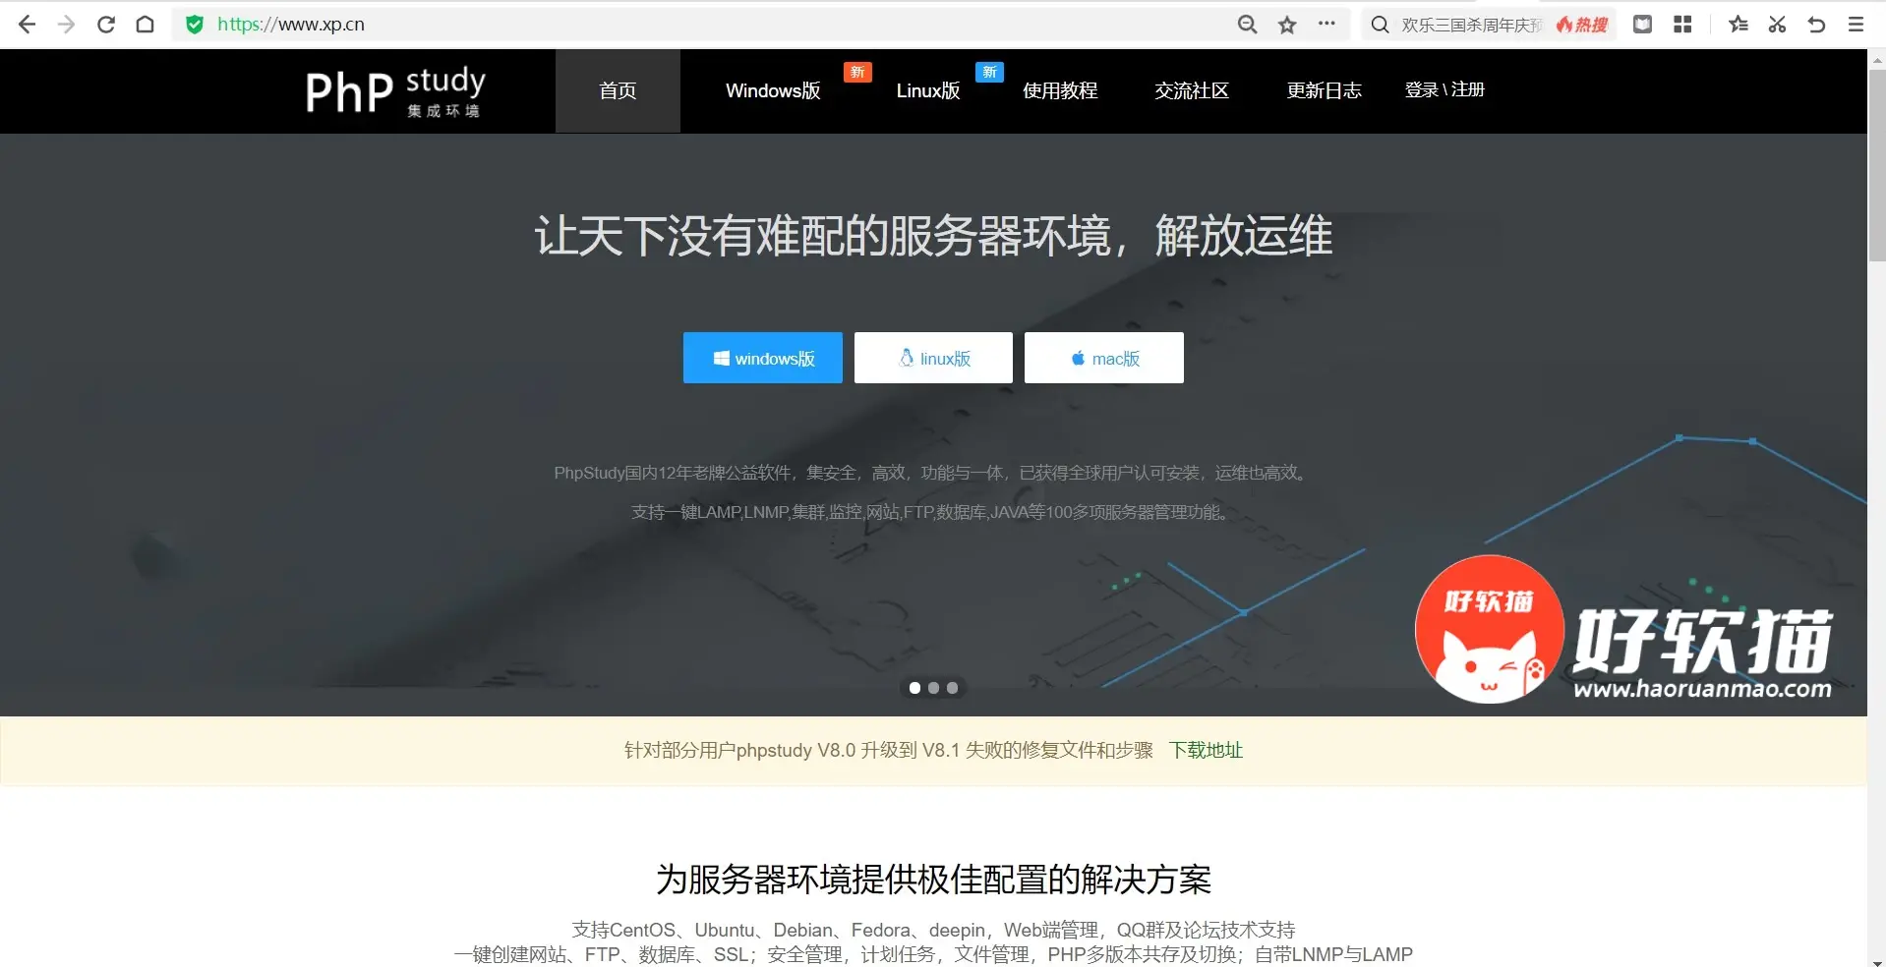This screenshot has height=967, width=1886.
Task: Click the search magnifier icon
Action: (x=1380, y=25)
